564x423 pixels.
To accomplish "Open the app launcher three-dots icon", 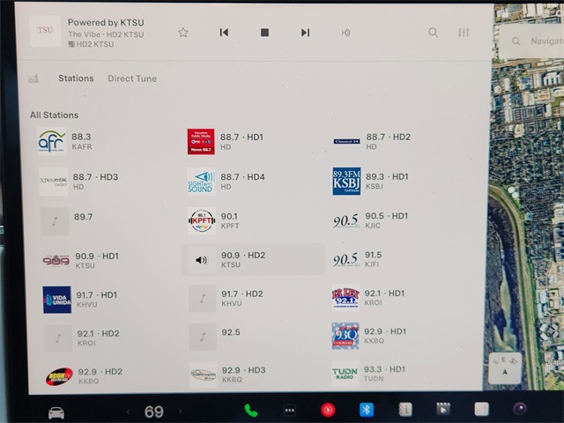I will point(290,410).
